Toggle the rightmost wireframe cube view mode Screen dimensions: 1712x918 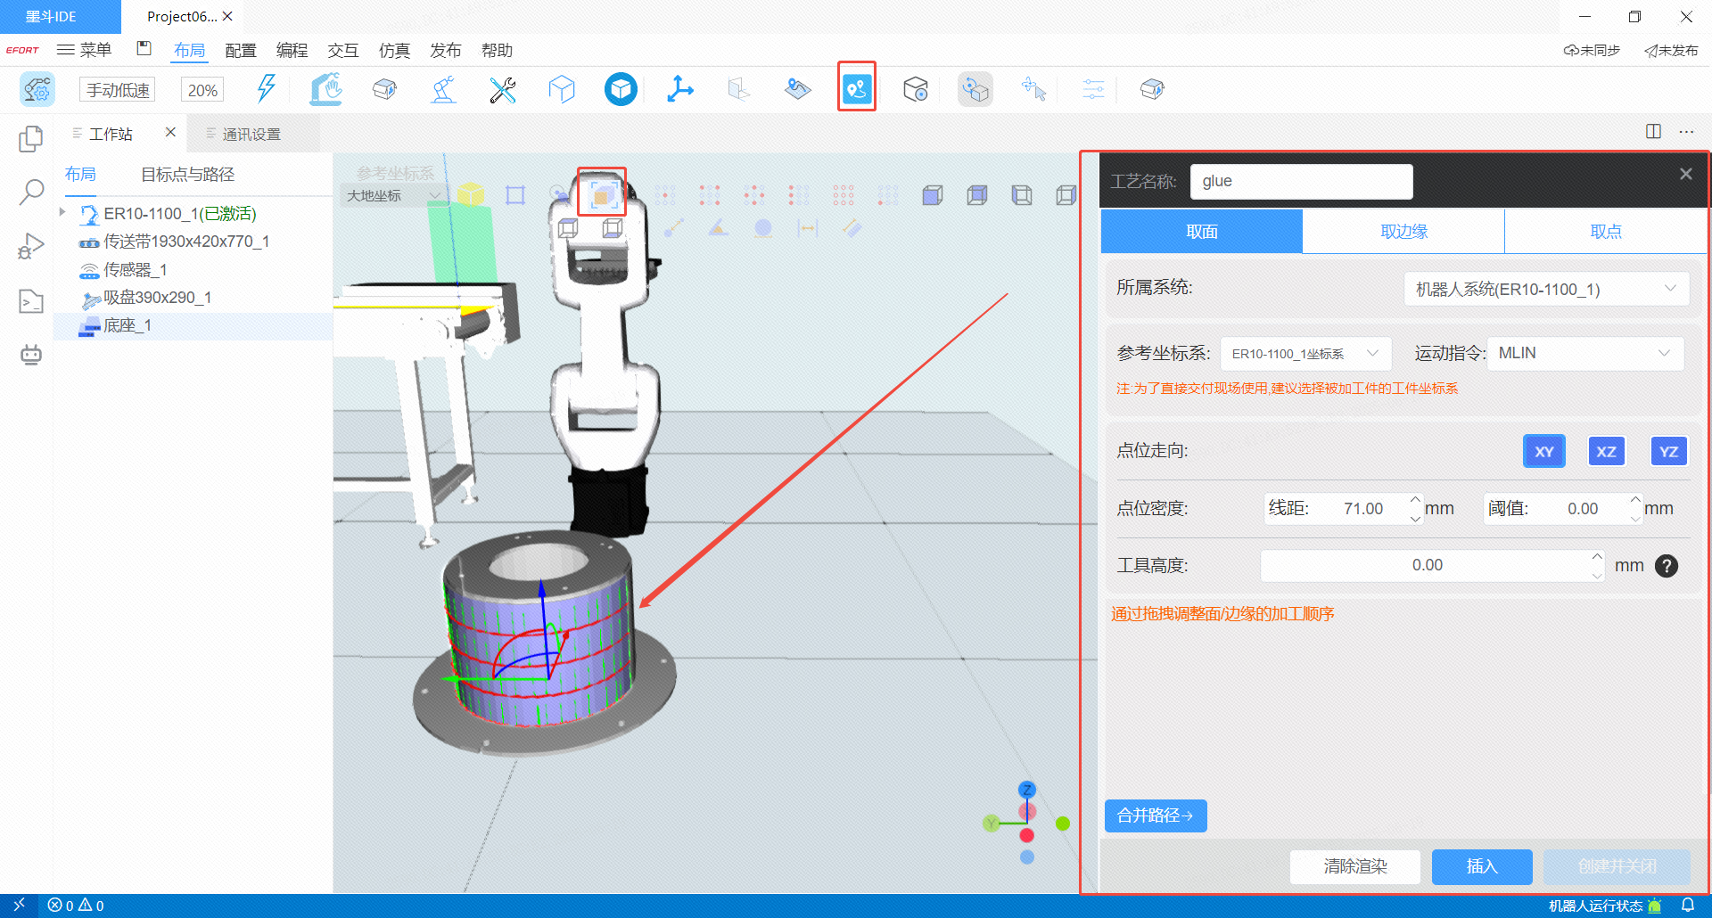point(1066,195)
